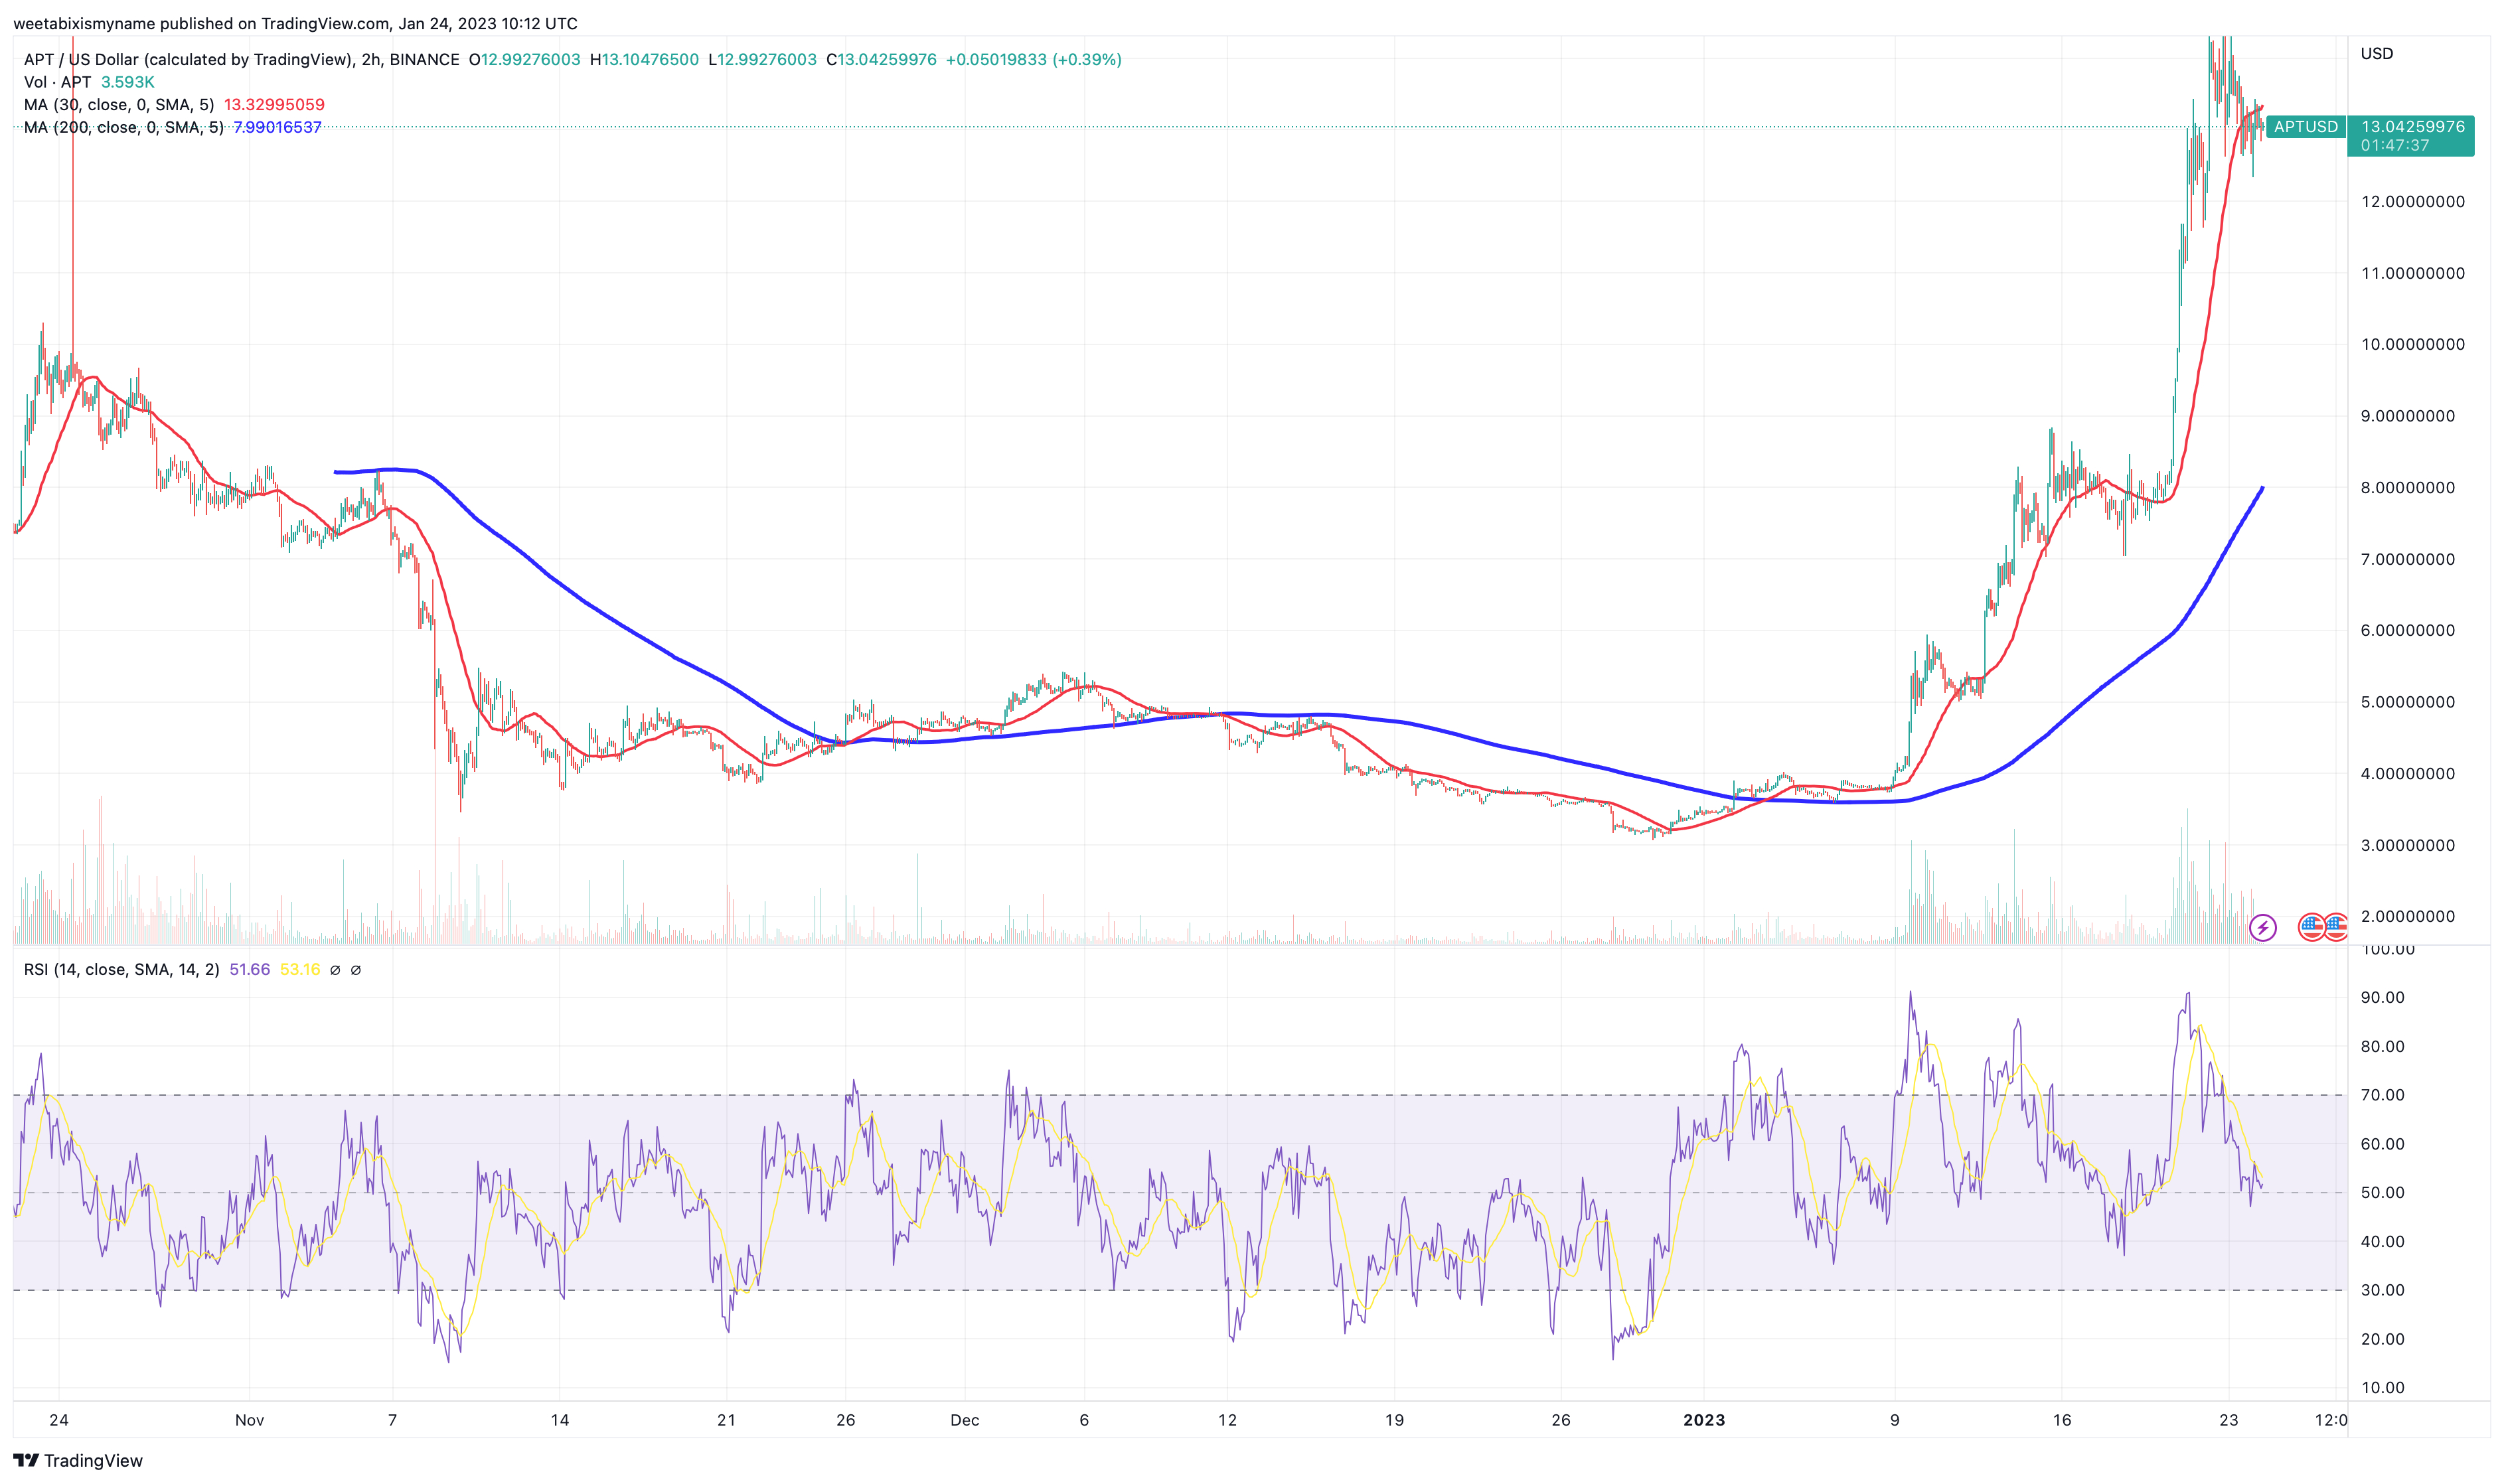Click the green APTUSD symbol tag
The height and width of the screenshot is (1484, 2504).
pos(2305,127)
